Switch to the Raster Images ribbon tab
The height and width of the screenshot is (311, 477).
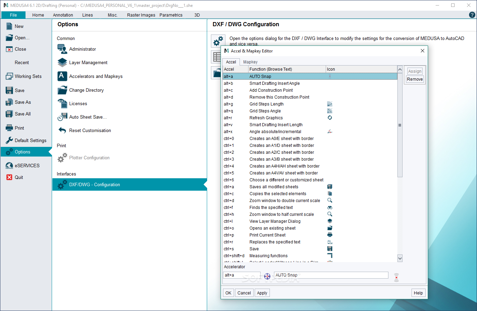(x=141, y=15)
